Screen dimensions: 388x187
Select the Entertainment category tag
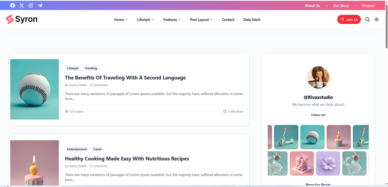pos(77,149)
